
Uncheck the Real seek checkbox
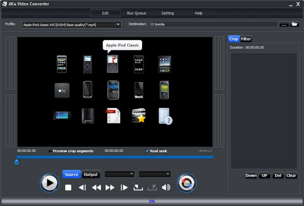pyautogui.click(x=147, y=151)
